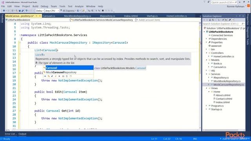Switch to the Carousel.cs tab

(x=49, y=16)
